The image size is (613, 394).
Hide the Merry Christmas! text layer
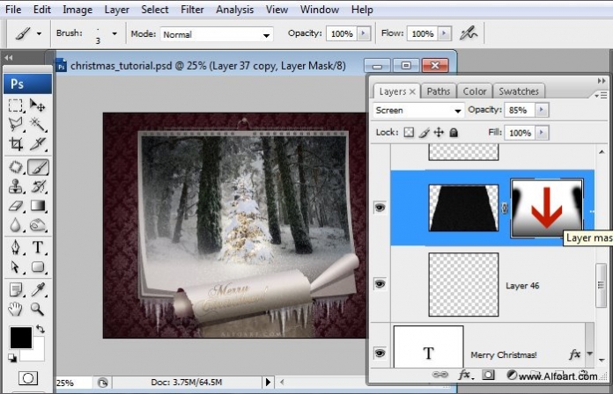click(x=380, y=354)
